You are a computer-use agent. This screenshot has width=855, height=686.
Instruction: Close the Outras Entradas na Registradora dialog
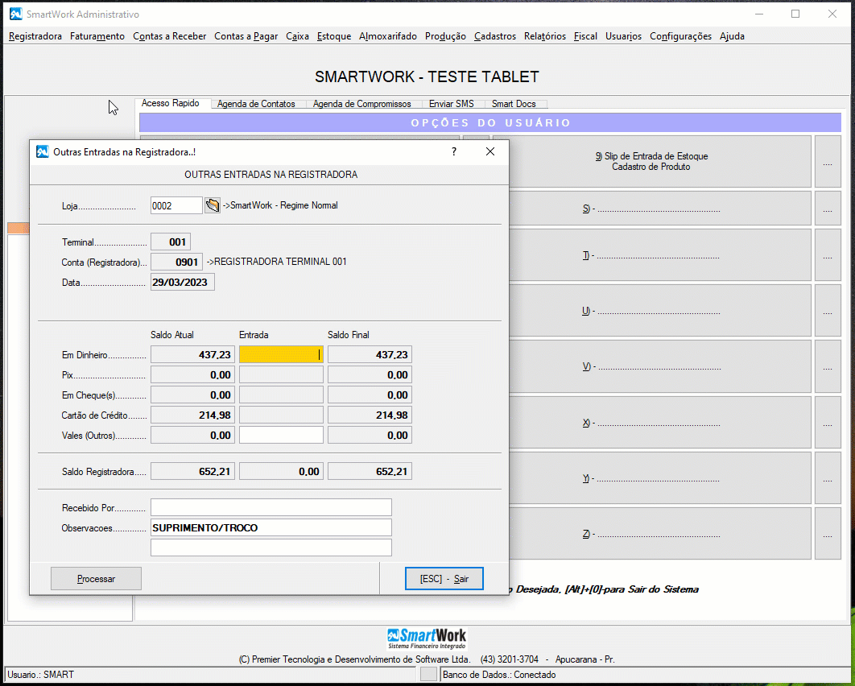click(x=490, y=151)
